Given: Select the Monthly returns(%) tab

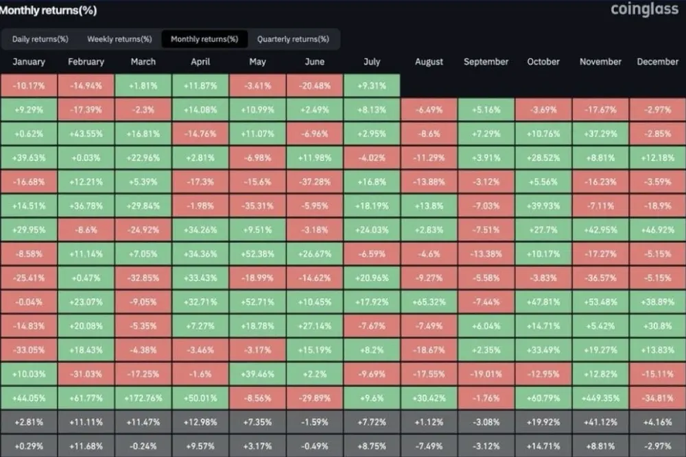Looking at the screenshot, I should pyautogui.click(x=204, y=39).
